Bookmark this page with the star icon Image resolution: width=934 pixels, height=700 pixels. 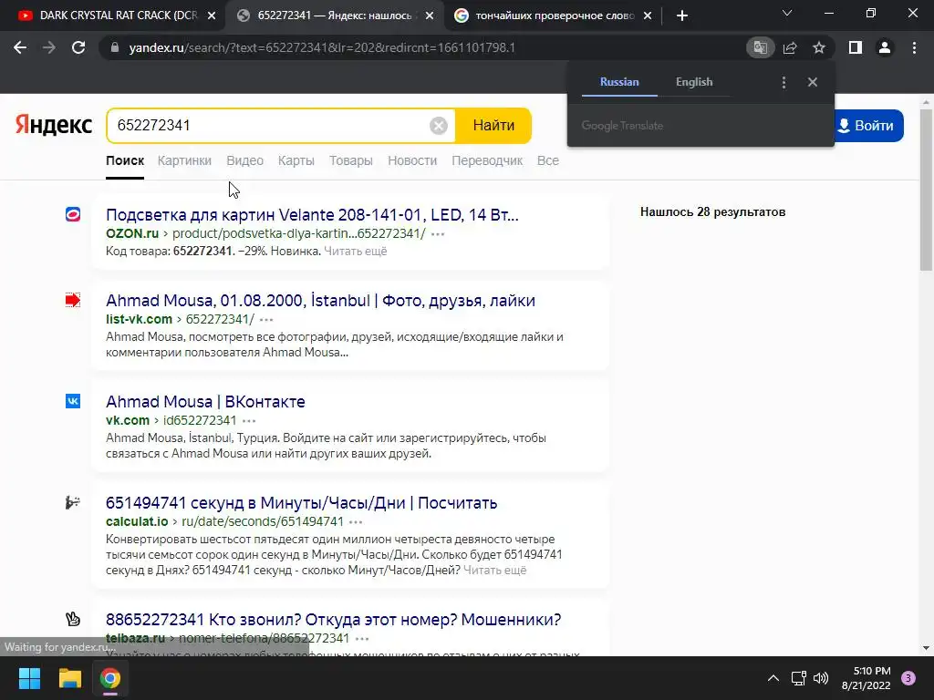[819, 47]
